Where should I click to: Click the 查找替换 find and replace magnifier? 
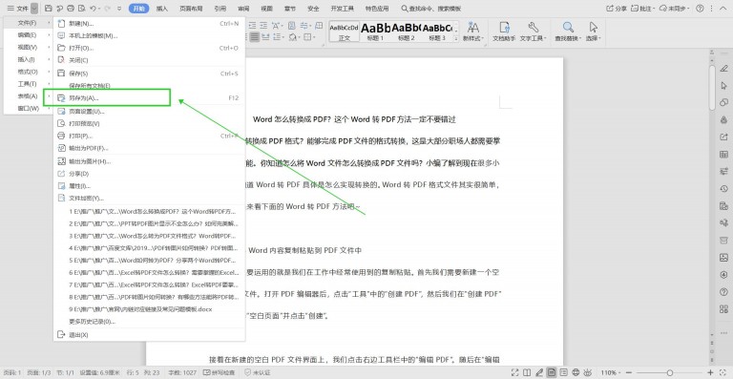(x=568, y=32)
